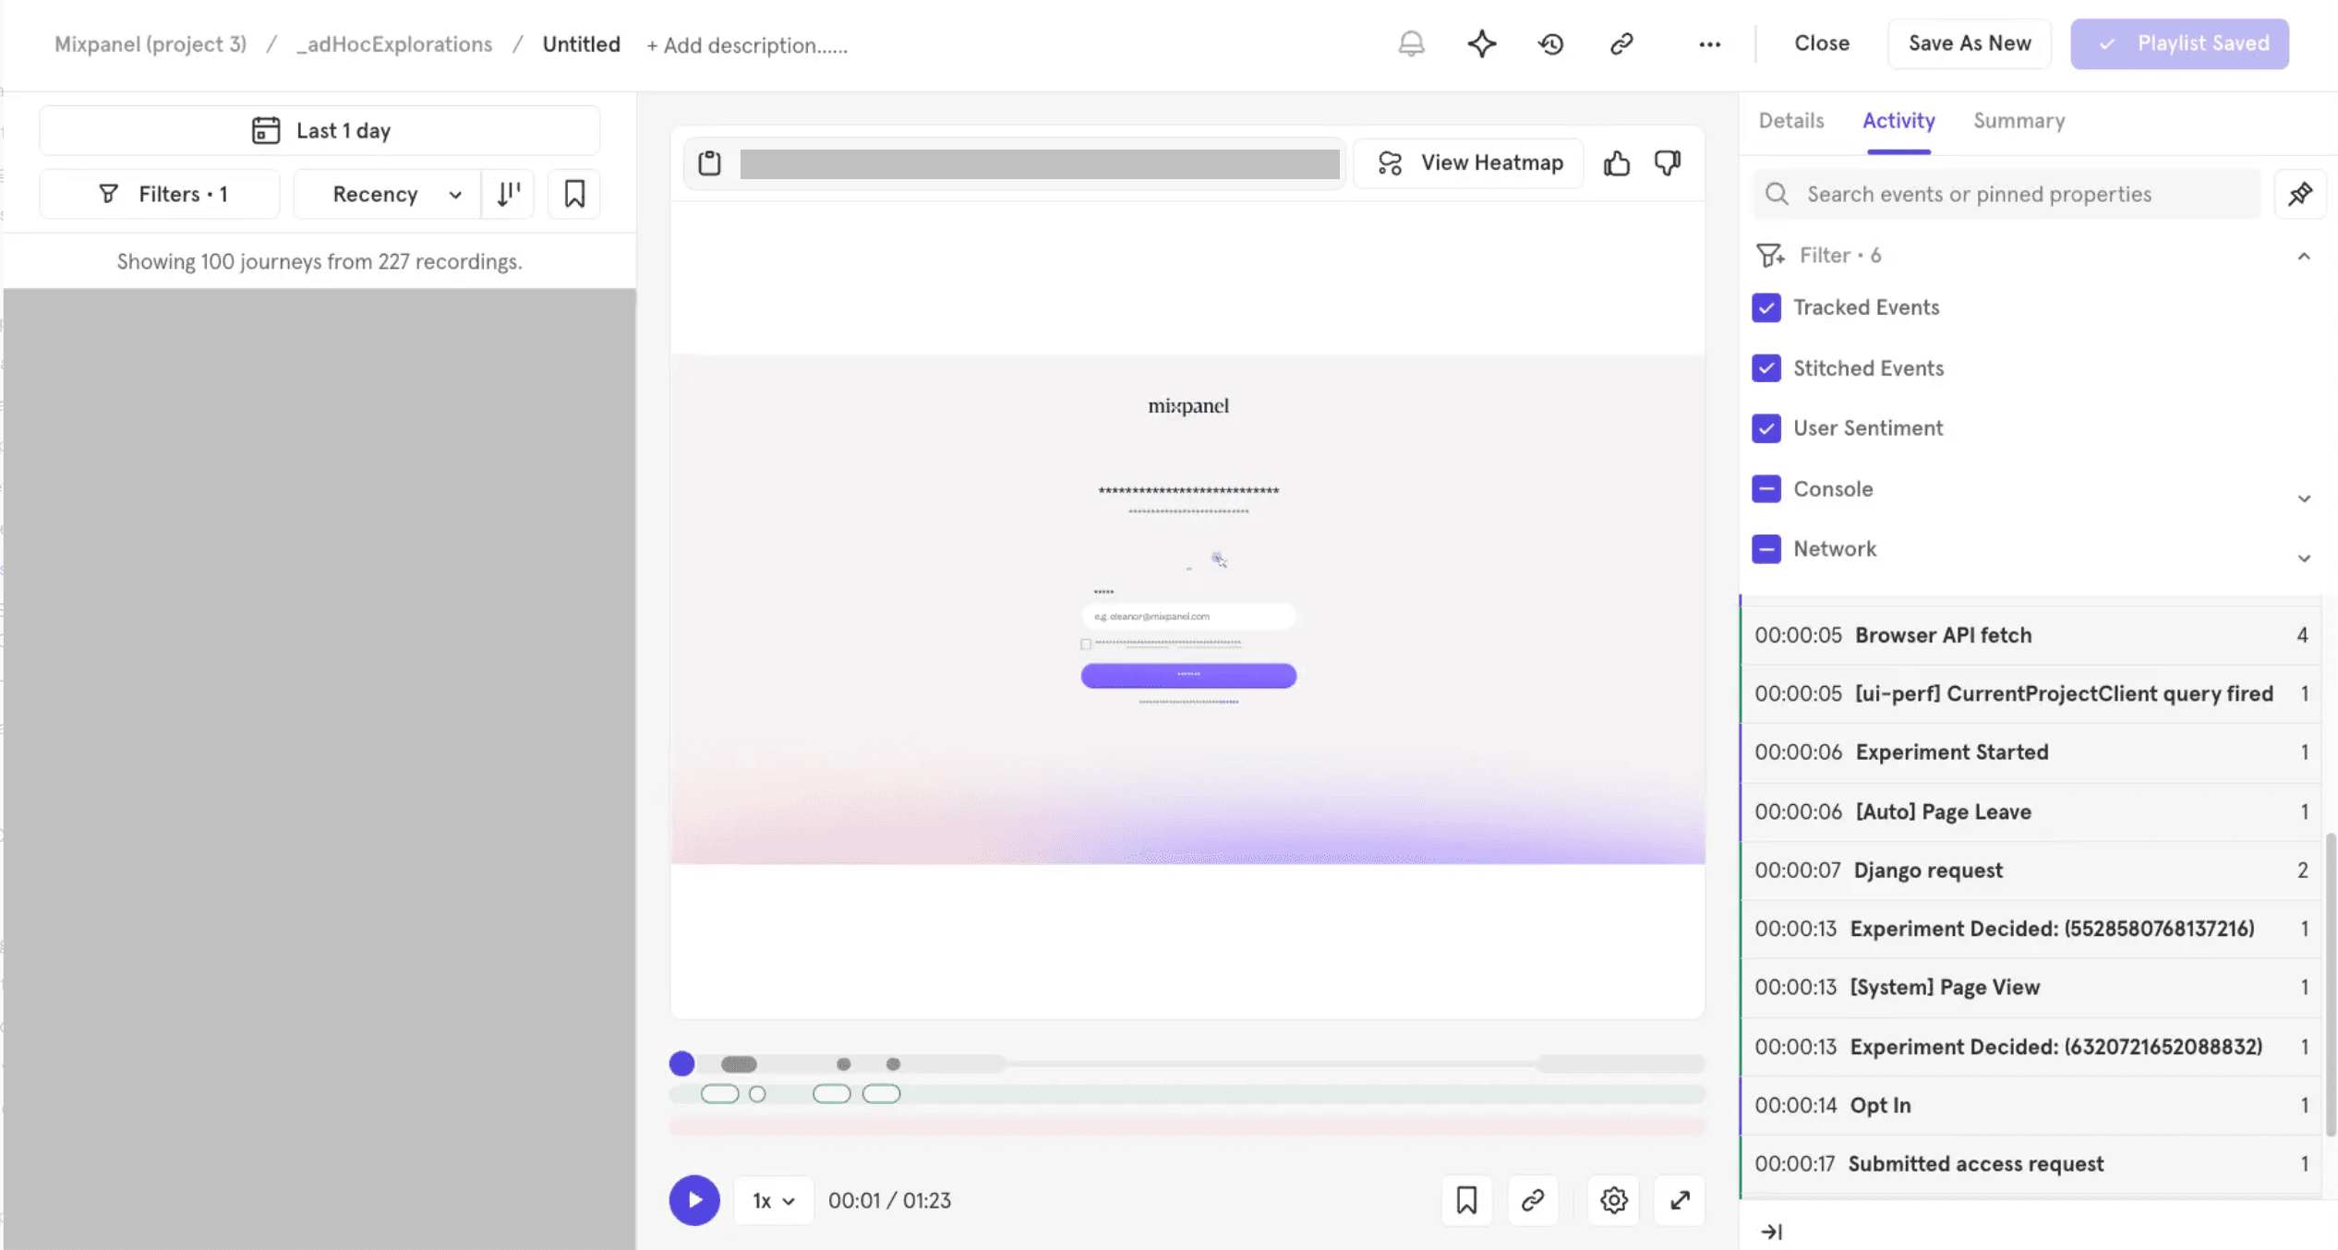Uncheck the Tracked Events checkbox

click(x=1766, y=307)
